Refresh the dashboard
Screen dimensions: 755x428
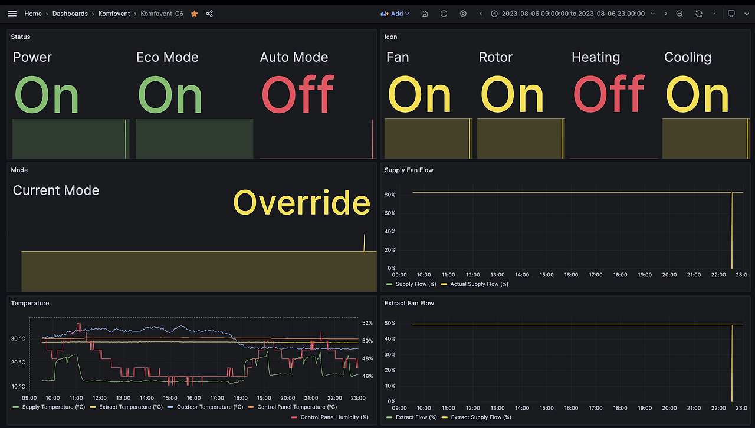click(699, 14)
